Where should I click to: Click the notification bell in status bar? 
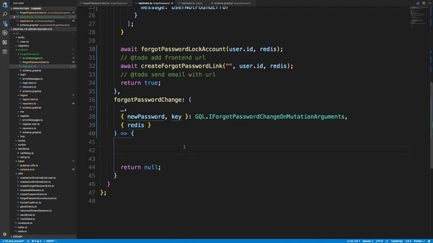pos(429,241)
